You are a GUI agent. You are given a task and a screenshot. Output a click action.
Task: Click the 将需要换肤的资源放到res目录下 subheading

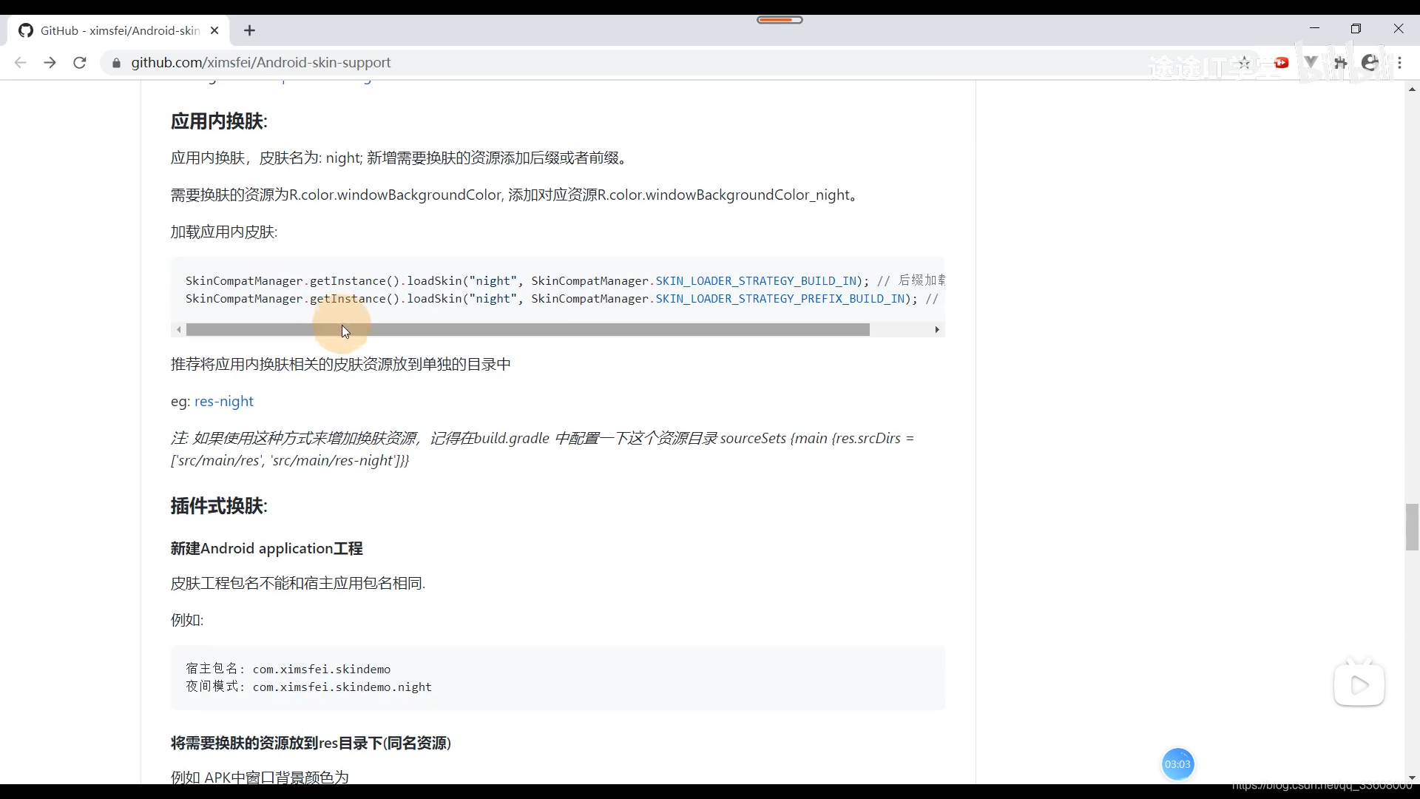(311, 743)
